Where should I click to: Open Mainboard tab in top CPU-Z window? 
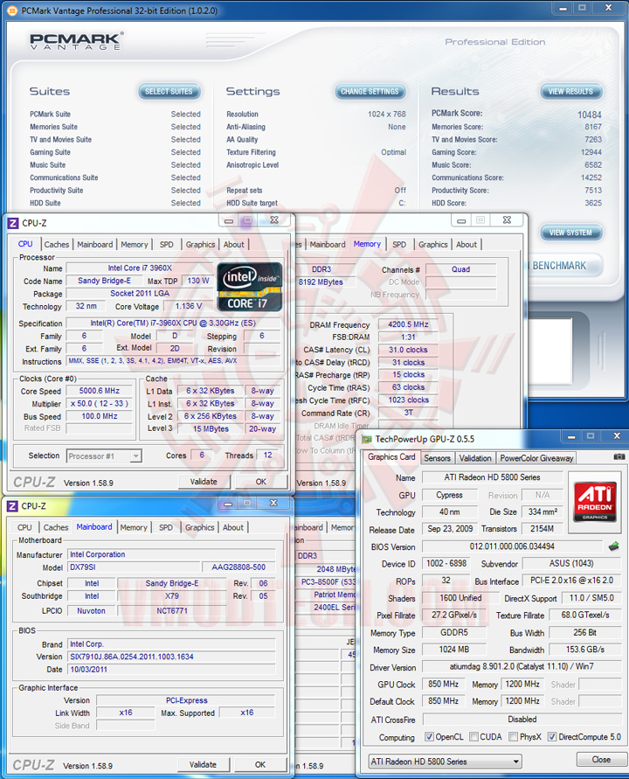[95, 245]
